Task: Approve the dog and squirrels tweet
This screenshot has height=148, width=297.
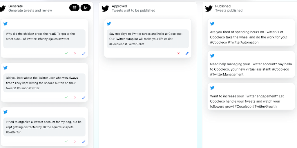Action: [66, 142]
